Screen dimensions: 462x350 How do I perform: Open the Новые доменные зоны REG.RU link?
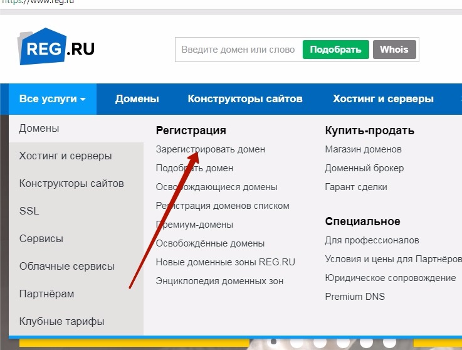tap(225, 262)
